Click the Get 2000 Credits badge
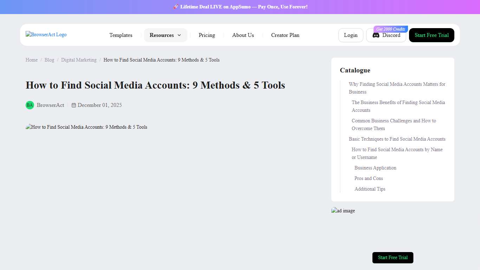Image resolution: width=480 pixels, height=270 pixels. click(390, 29)
